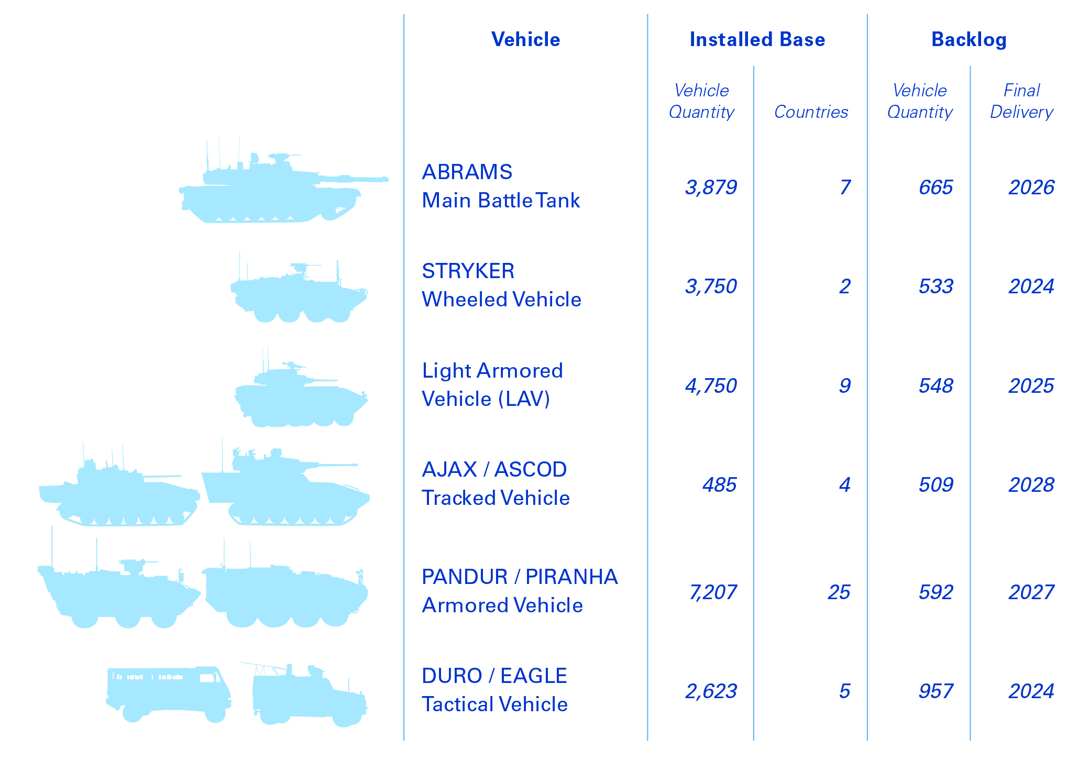Click the ABRAMS Main Battle Tank label
Viewport: 1078px width, 761px height.
(501, 186)
